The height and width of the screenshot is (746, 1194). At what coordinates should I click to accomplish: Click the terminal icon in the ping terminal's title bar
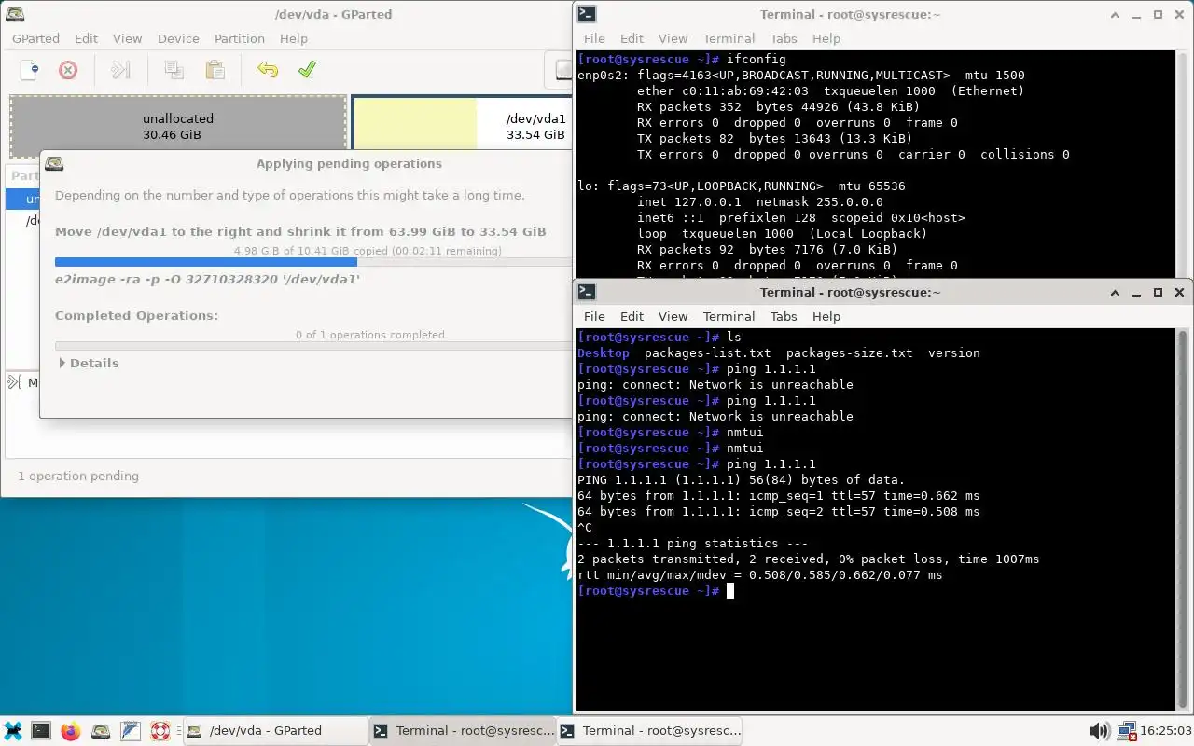pos(587,292)
